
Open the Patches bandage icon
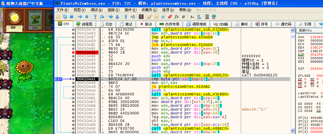point(150,17)
